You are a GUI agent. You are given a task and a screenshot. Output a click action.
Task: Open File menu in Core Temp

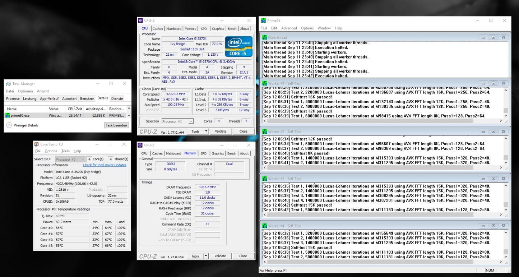tap(37, 151)
